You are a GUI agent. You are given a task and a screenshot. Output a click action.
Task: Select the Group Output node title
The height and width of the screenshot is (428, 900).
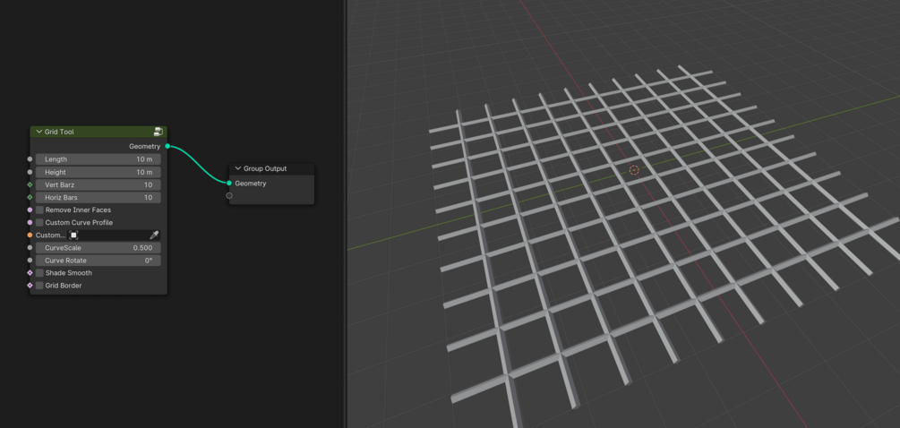click(x=265, y=168)
